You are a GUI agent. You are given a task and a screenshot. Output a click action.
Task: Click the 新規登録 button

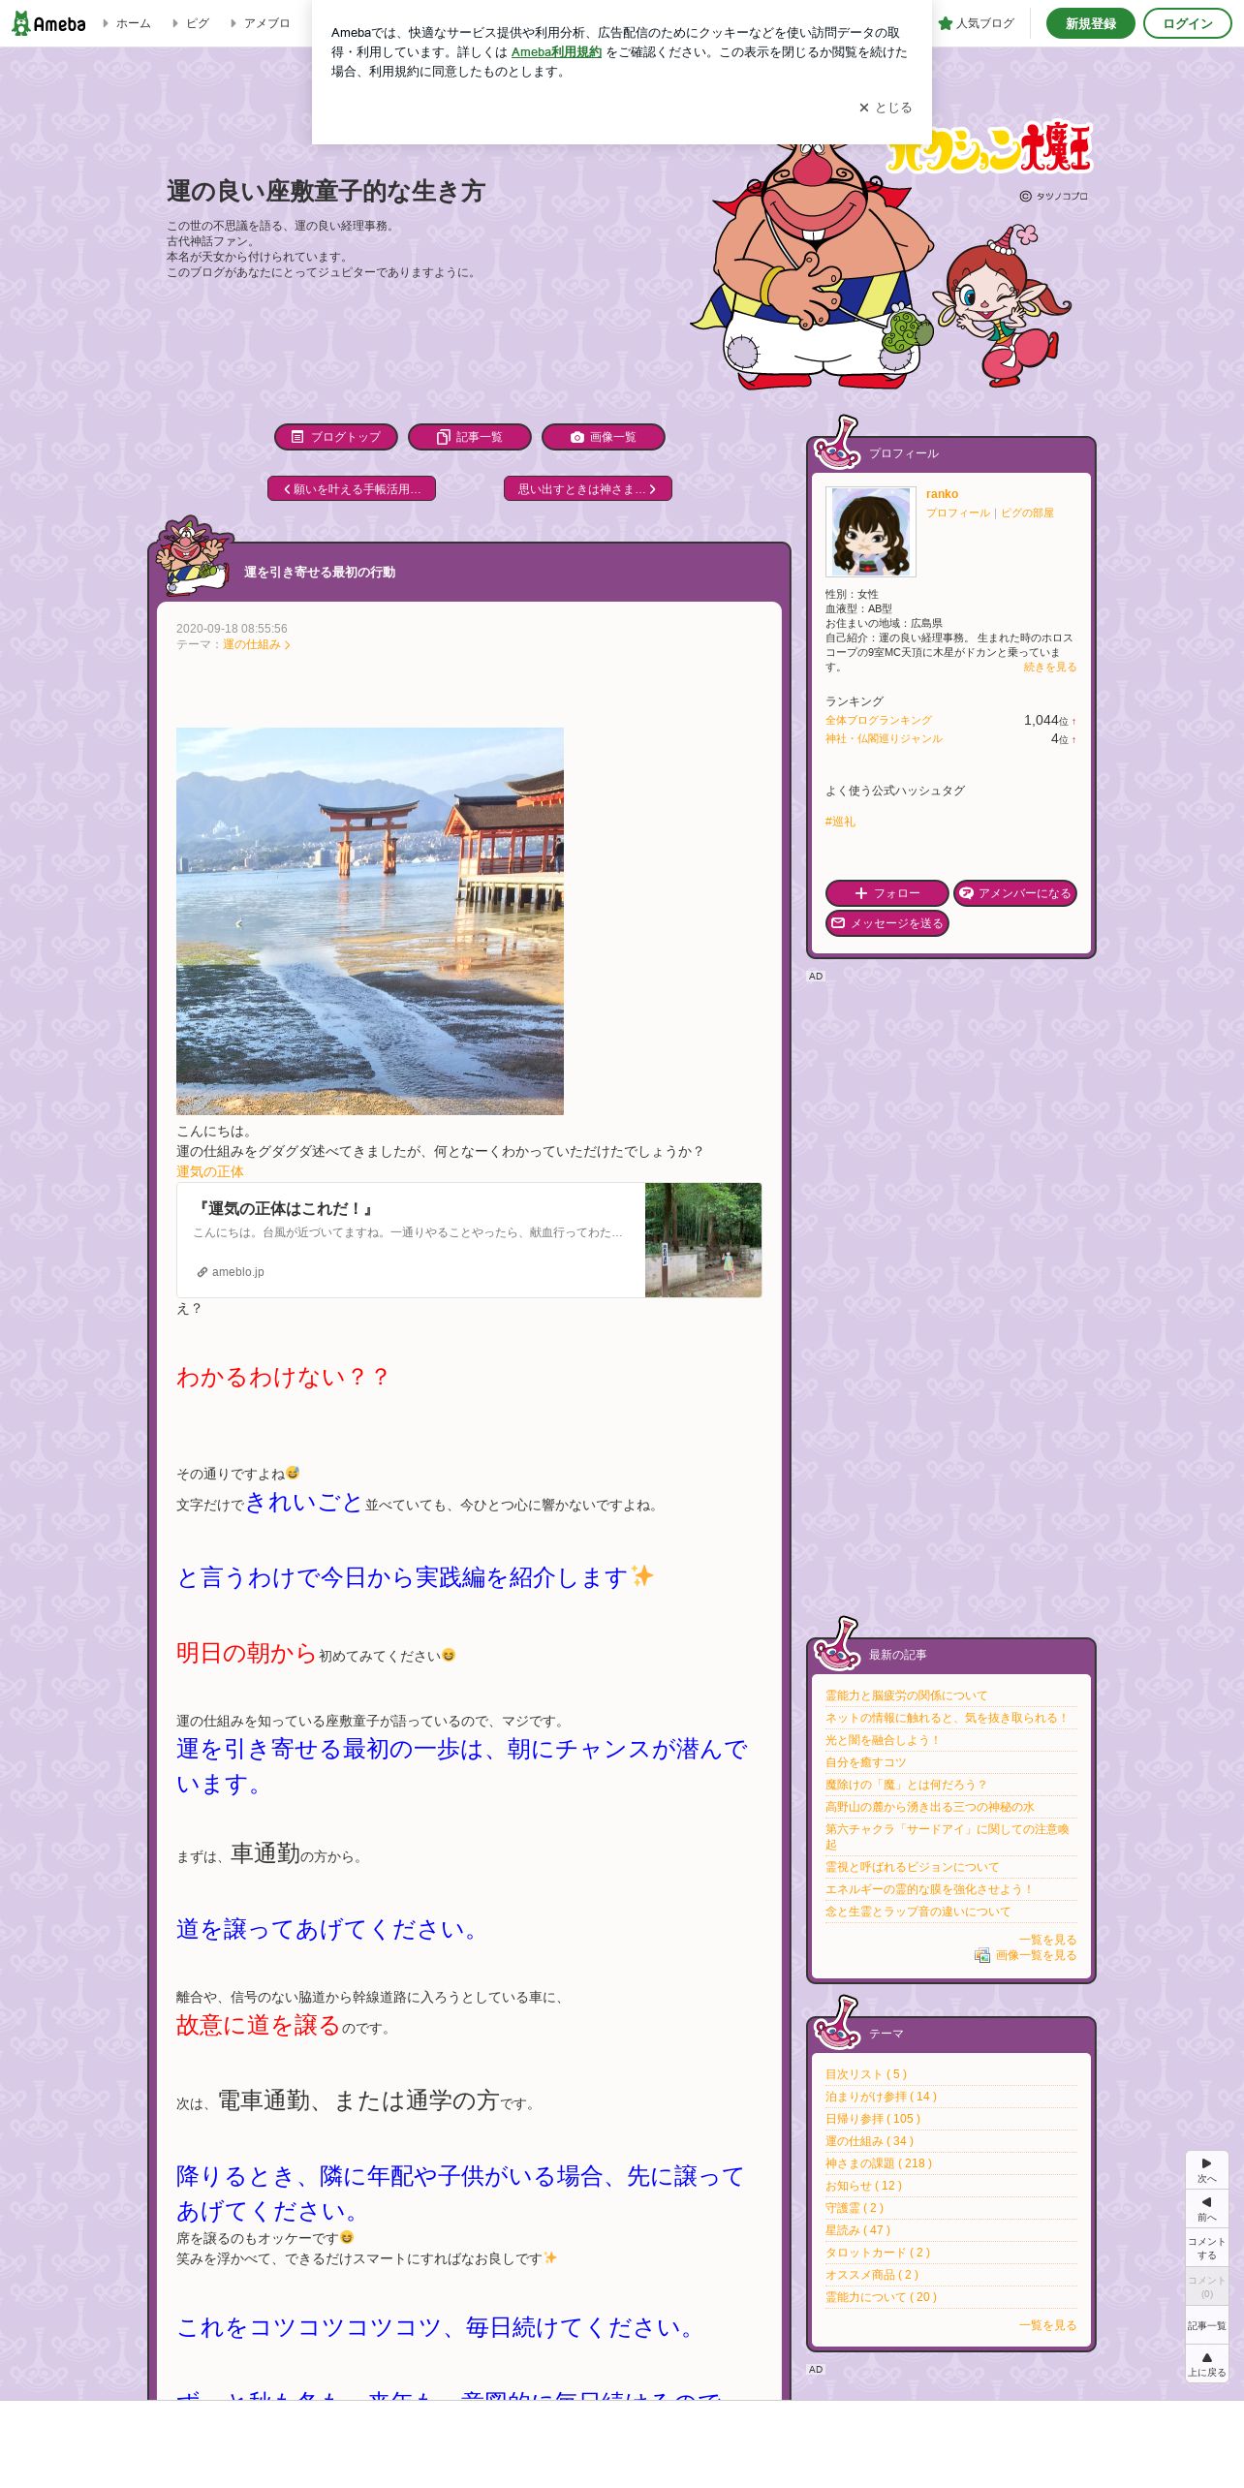point(1090,23)
